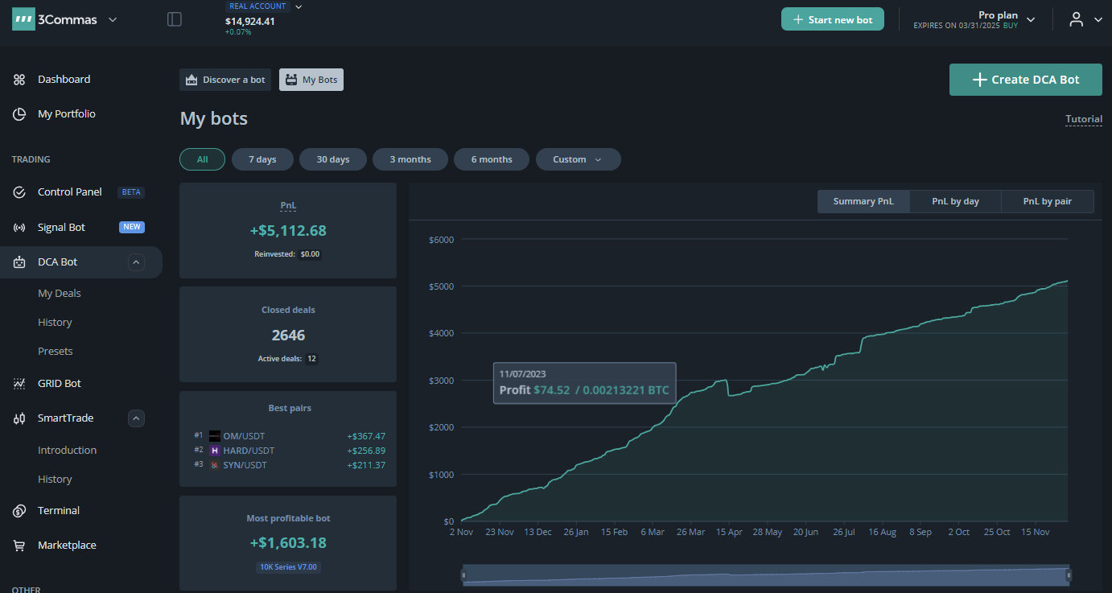The width and height of the screenshot is (1112, 593).
Task: Open Presets in the sidebar
Action: click(56, 352)
